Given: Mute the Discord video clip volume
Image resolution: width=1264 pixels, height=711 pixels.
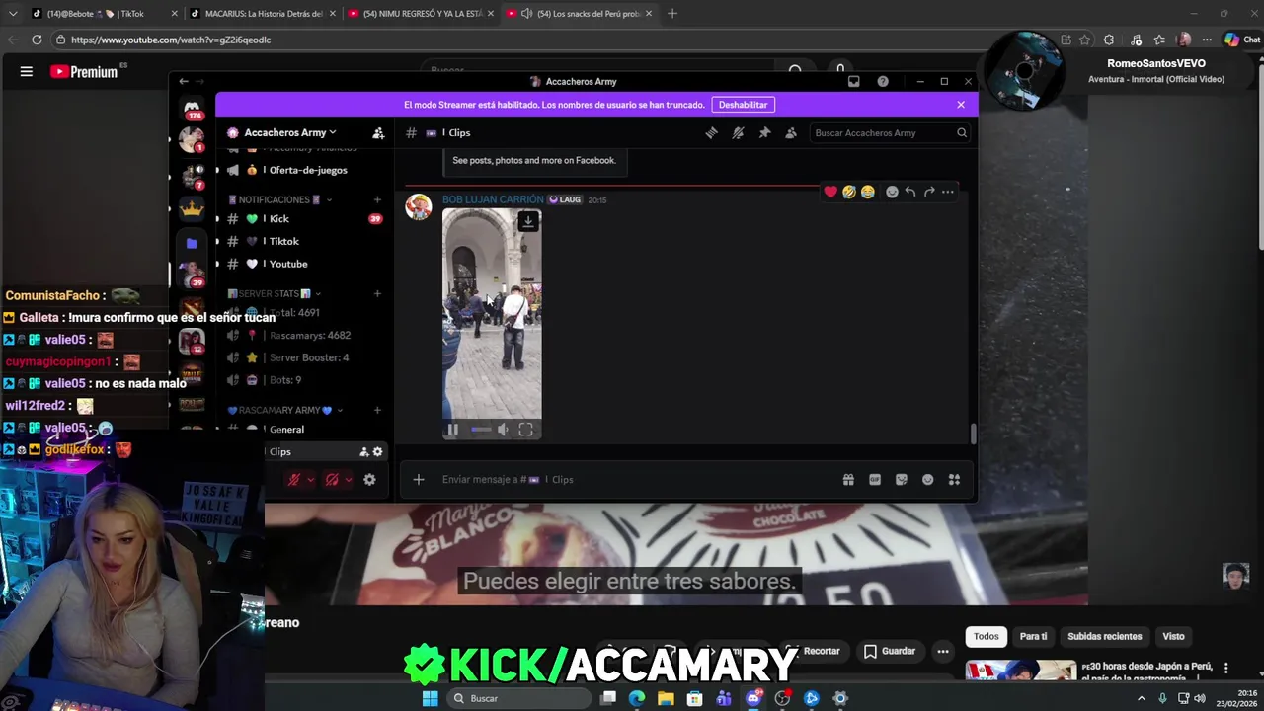Looking at the screenshot, I should pyautogui.click(x=503, y=429).
